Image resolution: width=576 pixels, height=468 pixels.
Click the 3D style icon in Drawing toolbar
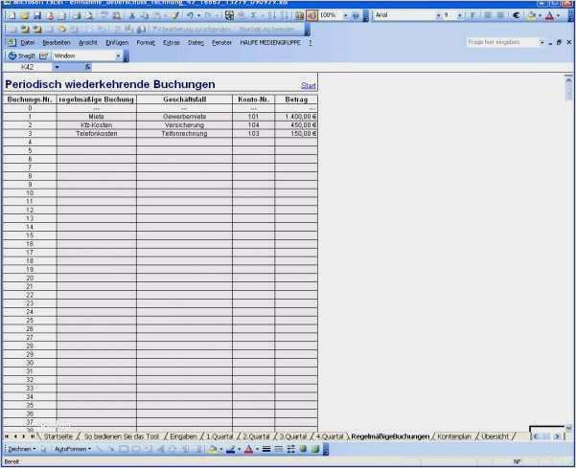point(315,449)
